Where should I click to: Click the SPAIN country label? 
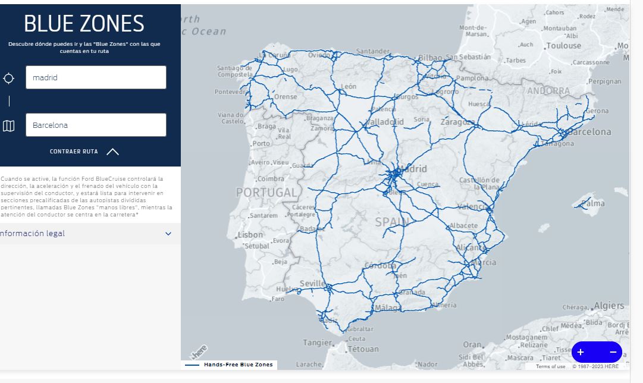pyautogui.click(x=392, y=222)
